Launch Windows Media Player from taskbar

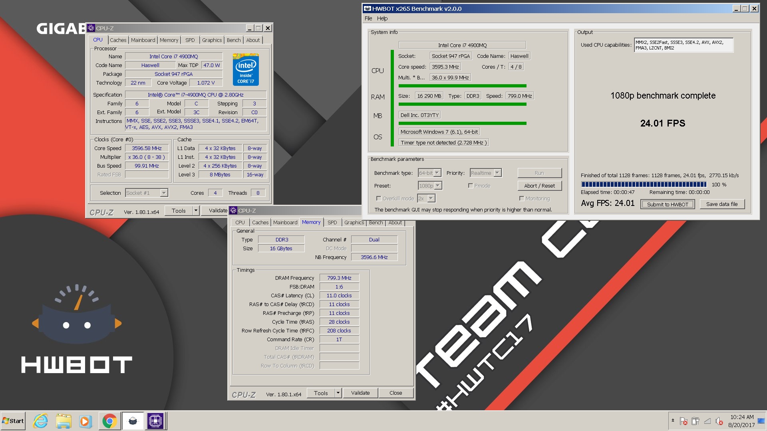pyautogui.click(x=85, y=421)
